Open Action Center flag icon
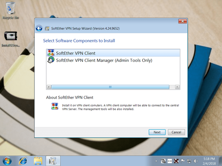Image resolution: width=222 pixels, height=166 pixels. (x=183, y=161)
